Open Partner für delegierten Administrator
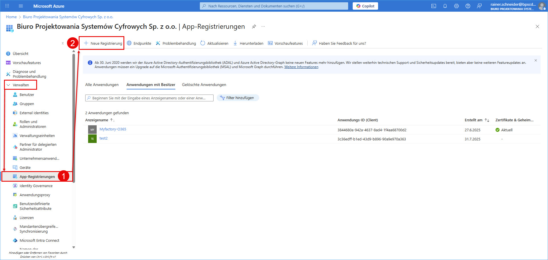 pyautogui.click(x=38, y=147)
